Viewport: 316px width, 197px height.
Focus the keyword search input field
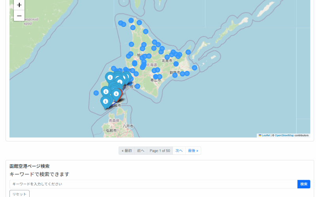pos(153,184)
